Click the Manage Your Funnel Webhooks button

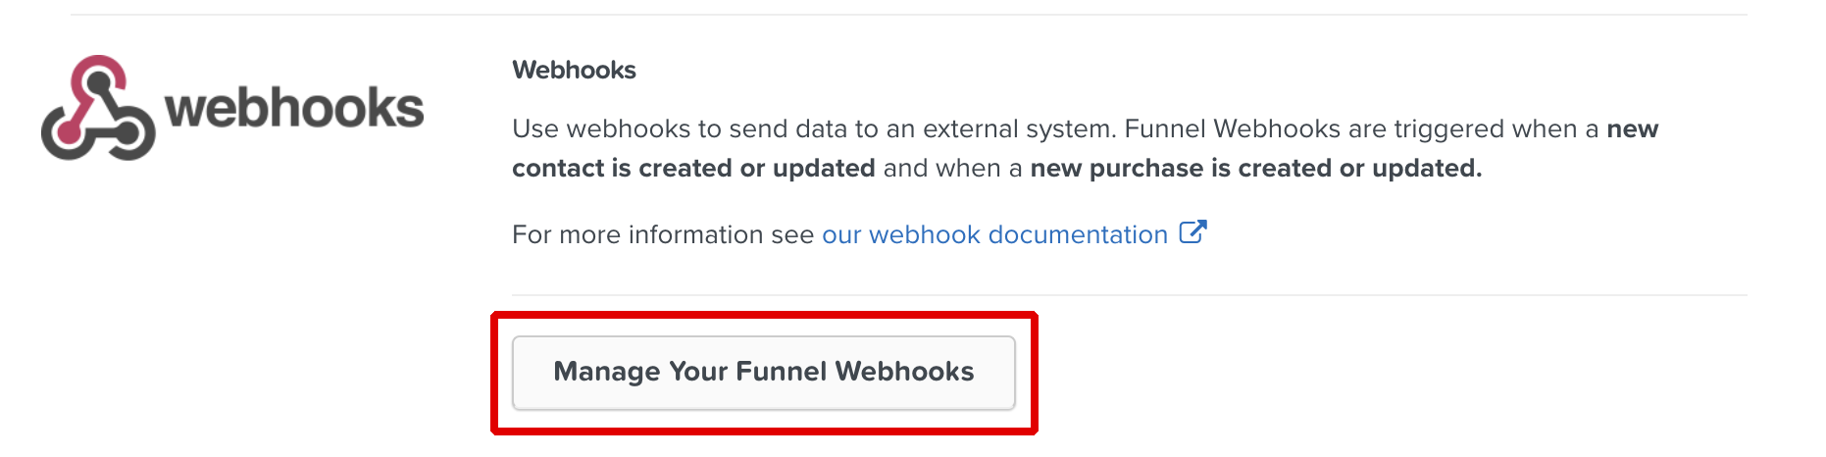coord(763,372)
